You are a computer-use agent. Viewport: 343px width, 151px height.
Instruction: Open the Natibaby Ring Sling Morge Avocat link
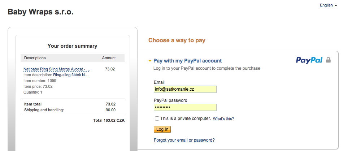pyautogui.click(x=57, y=69)
